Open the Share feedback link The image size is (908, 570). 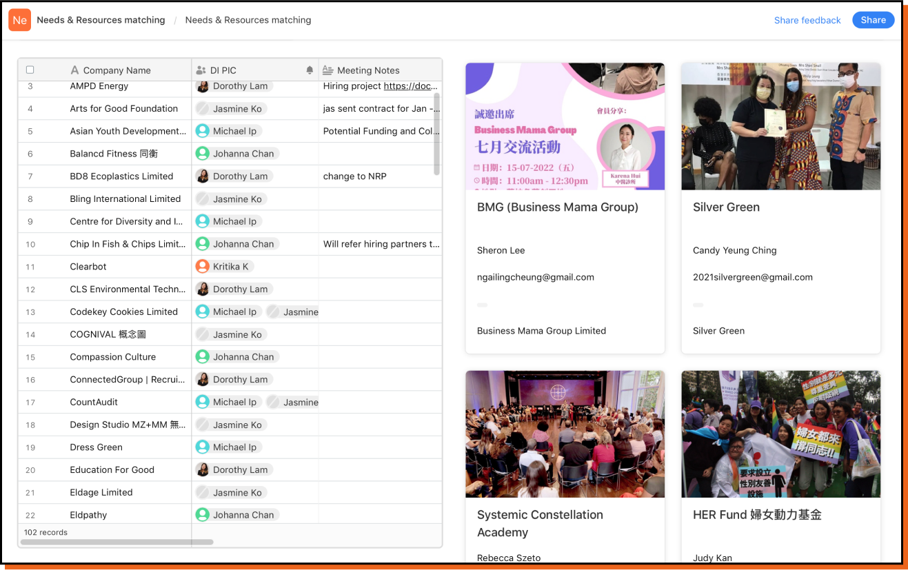click(807, 20)
